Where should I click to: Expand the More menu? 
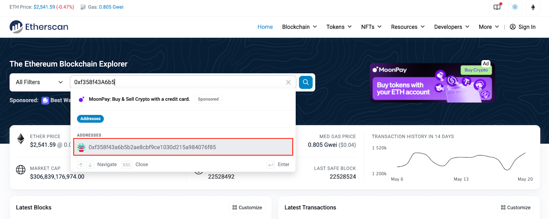[489, 27]
